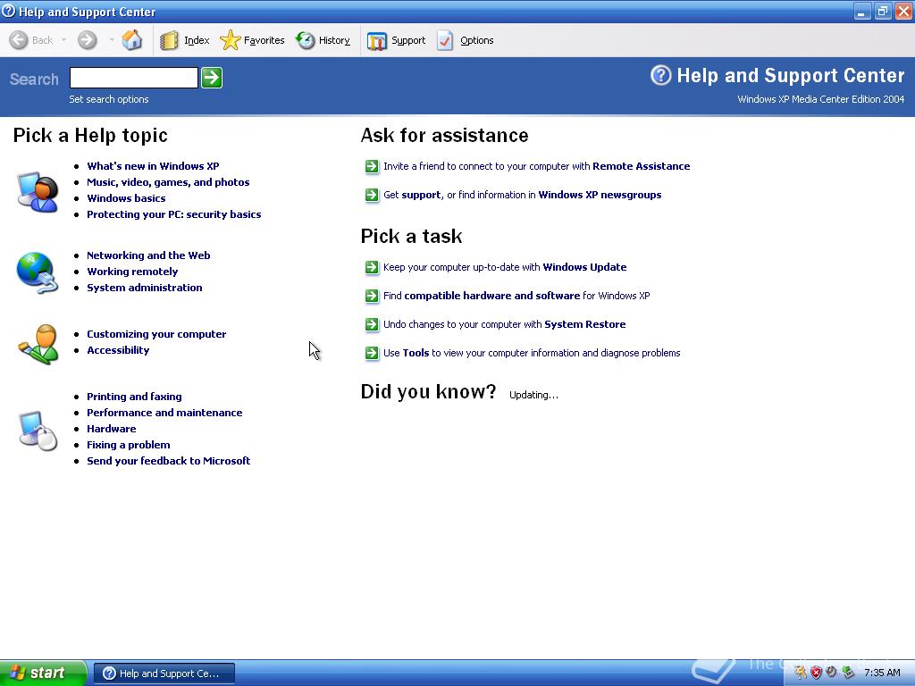The width and height of the screenshot is (915, 686).
Task: Open Protecting your PC: security basics
Action: click(174, 214)
